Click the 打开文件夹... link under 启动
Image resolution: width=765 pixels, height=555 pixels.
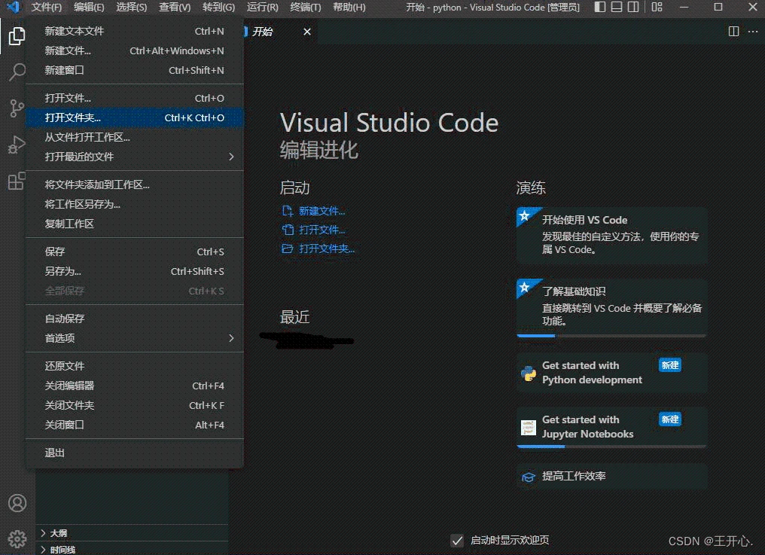[x=327, y=249]
